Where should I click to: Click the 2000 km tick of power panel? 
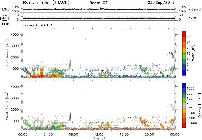(15, 57)
